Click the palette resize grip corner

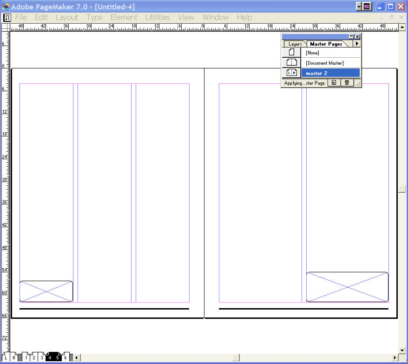click(x=358, y=84)
